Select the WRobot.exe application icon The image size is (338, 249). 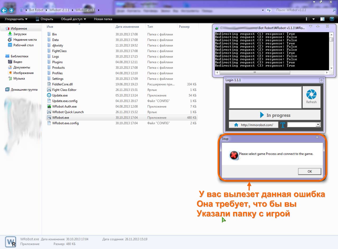pyautogui.click(x=49, y=117)
